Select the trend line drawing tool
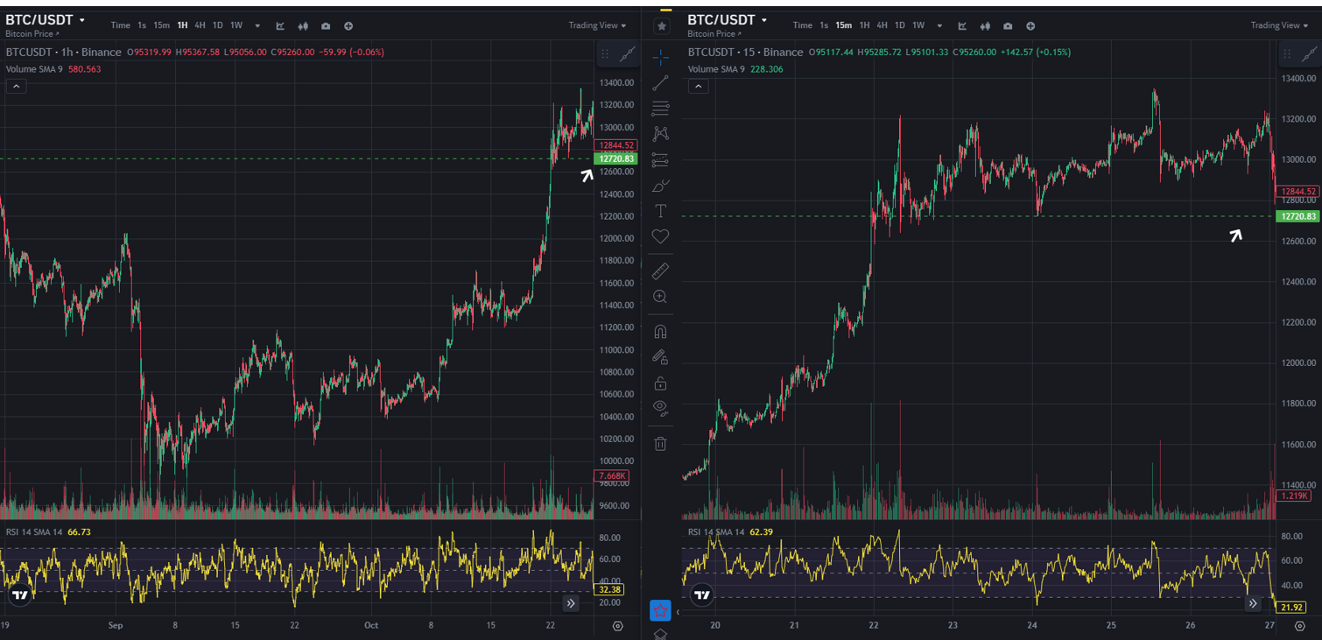 (x=660, y=83)
